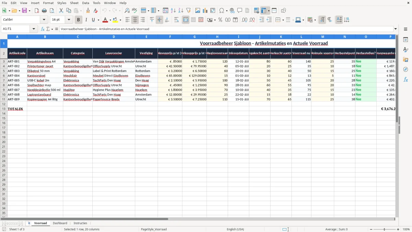The width and height of the screenshot is (412, 232).
Task: Click the Save document icon
Action: pyautogui.click(x=24, y=11)
